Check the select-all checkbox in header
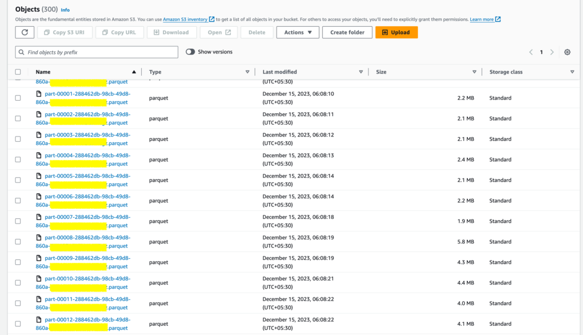The width and height of the screenshot is (583, 335). (x=18, y=72)
